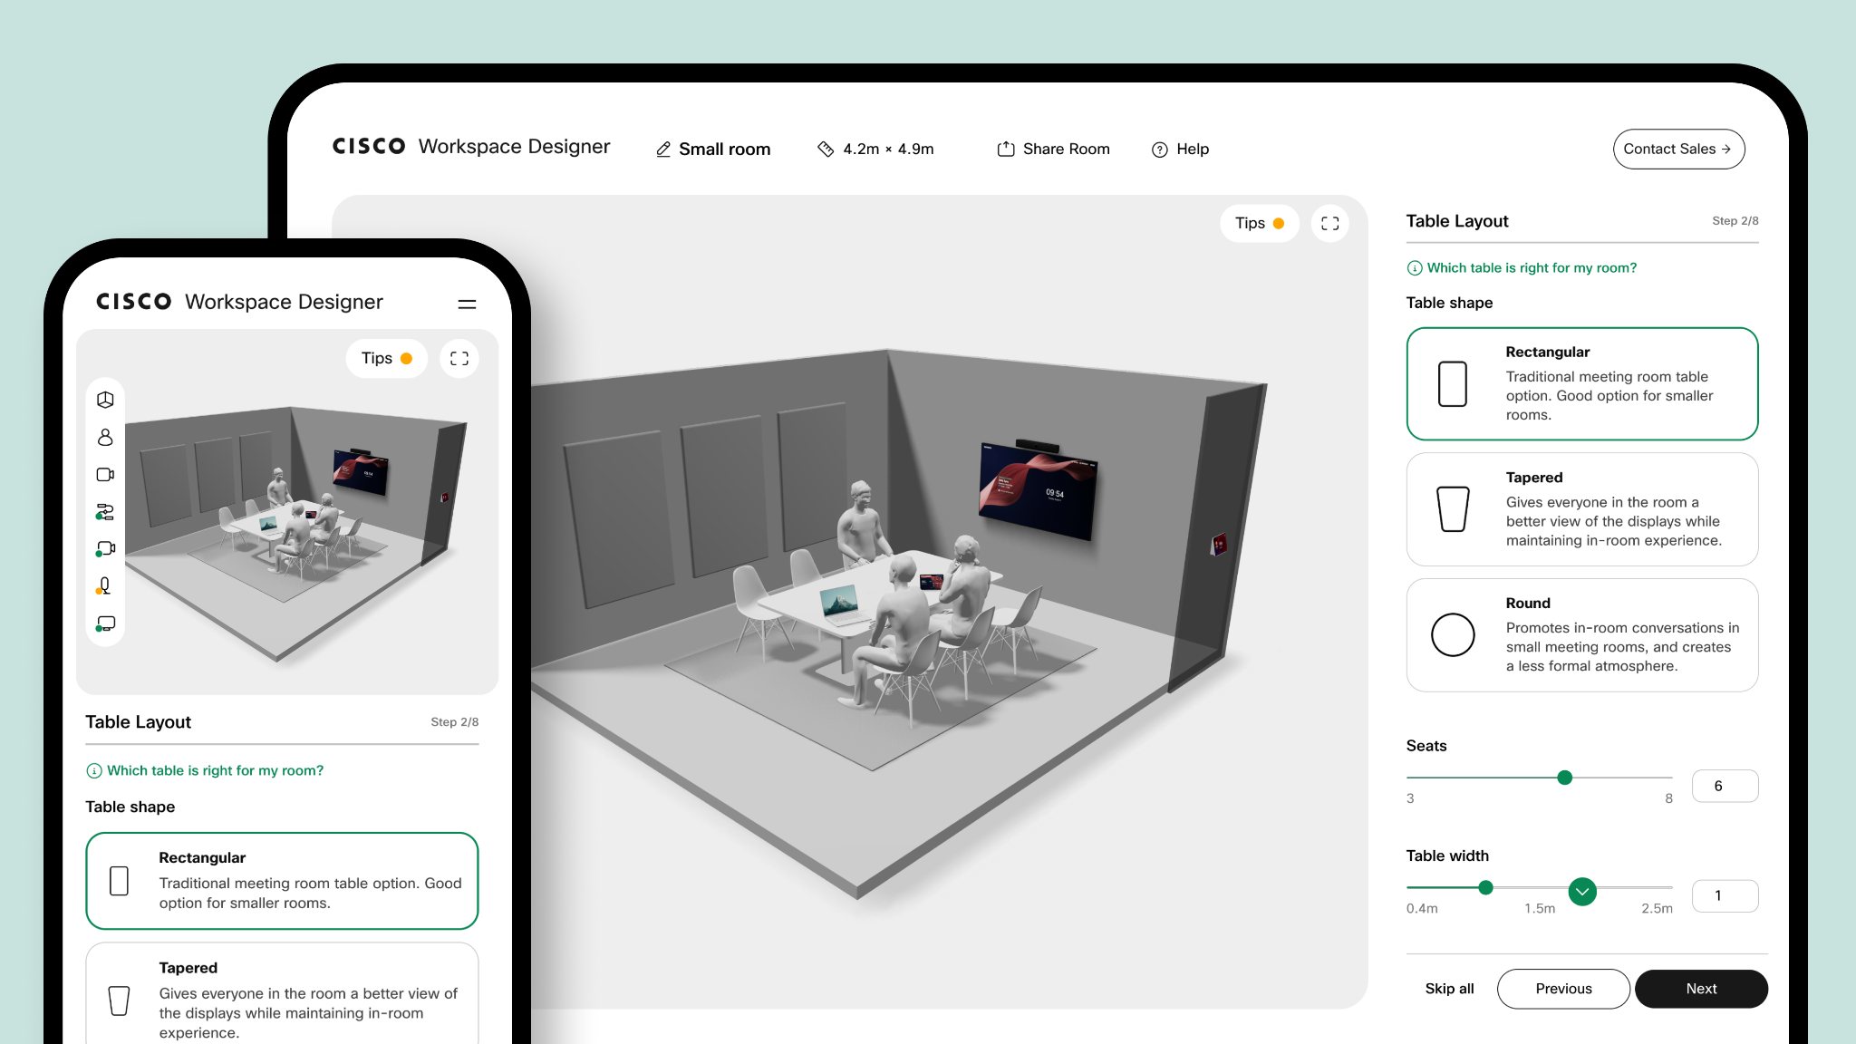
Task: Select the video device icon in sidebar
Action: pos(105,474)
